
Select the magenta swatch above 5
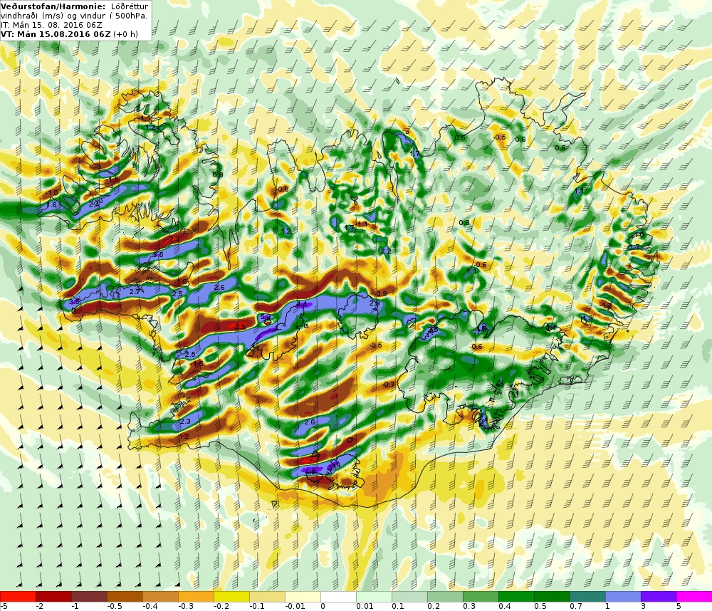click(694, 596)
